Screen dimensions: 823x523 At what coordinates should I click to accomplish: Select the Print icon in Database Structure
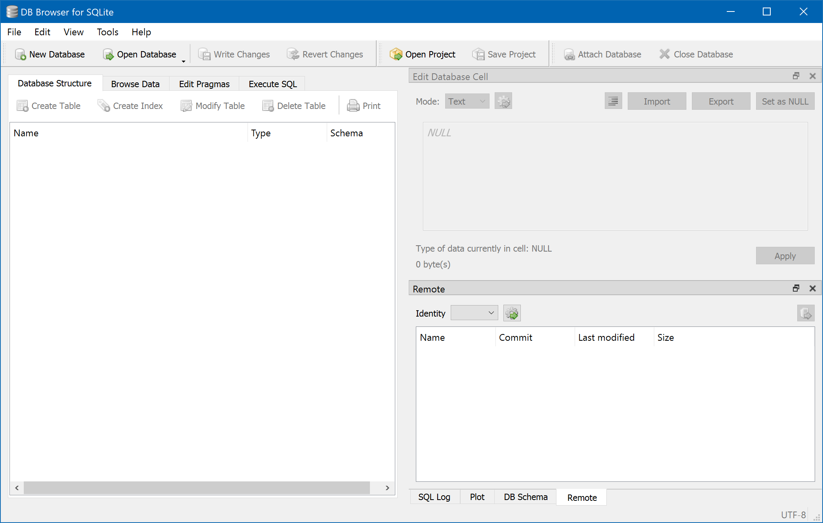click(364, 106)
